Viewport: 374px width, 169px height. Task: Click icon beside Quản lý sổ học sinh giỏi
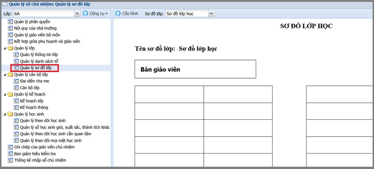point(16,127)
